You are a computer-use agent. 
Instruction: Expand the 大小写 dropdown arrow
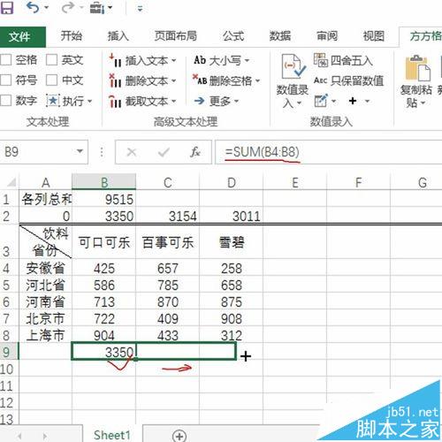[x=247, y=61]
